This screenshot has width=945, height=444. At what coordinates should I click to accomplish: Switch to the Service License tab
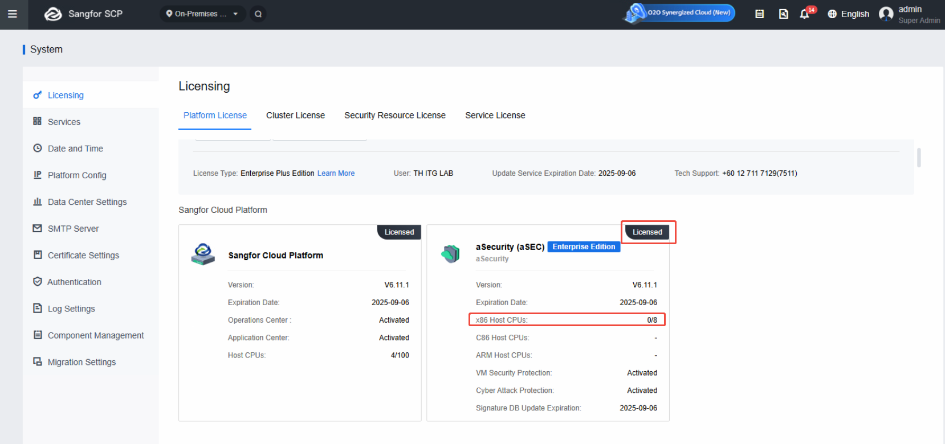pos(495,116)
